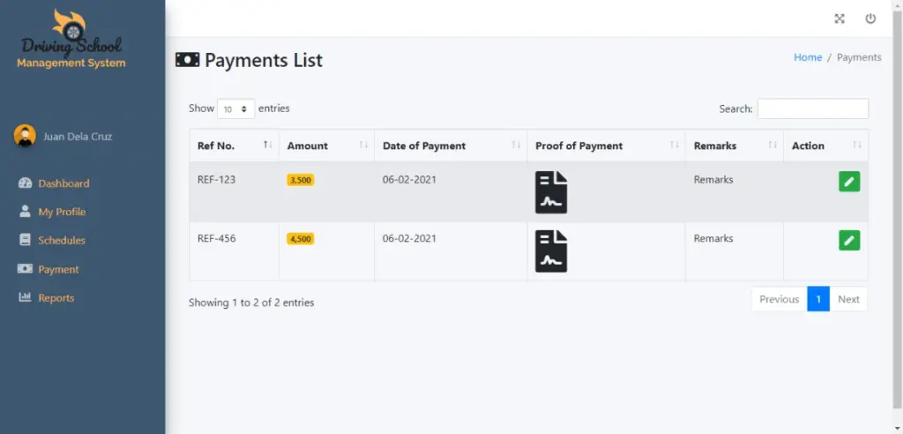Viewport: 903px width, 434px height.
Task: Click green edit button for REF-123
Action: tap(849, 182)
